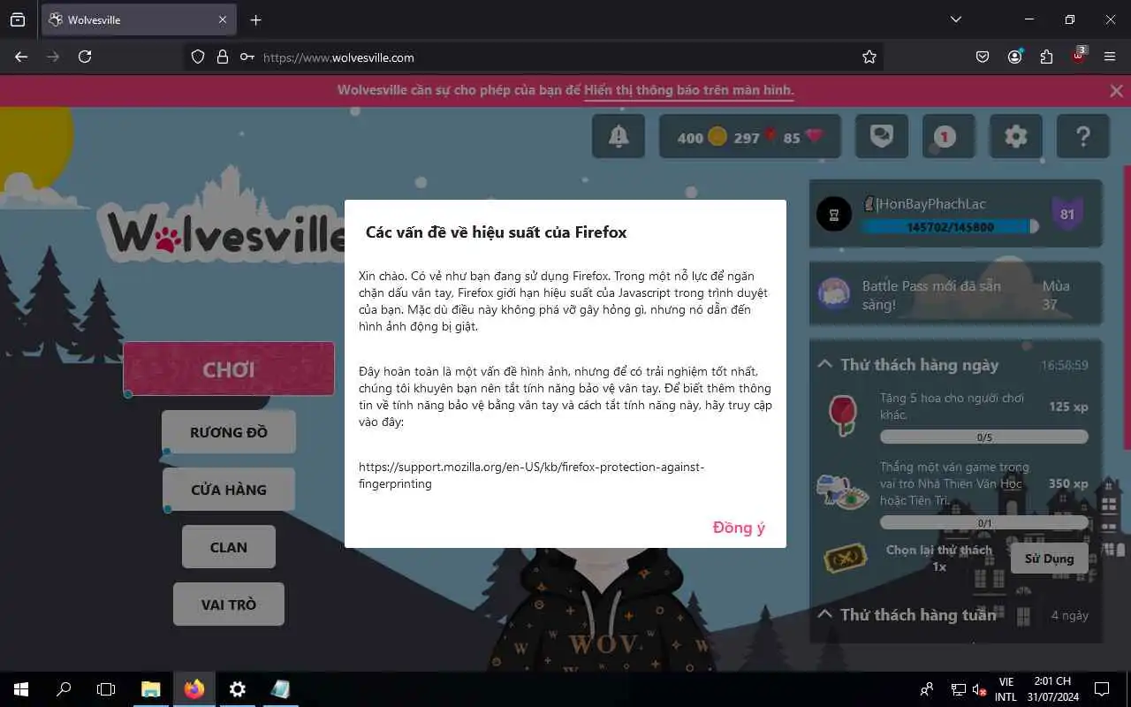1131x707 pixels.
Task: Open the help question mark icon
Action: click(1083, 136)
